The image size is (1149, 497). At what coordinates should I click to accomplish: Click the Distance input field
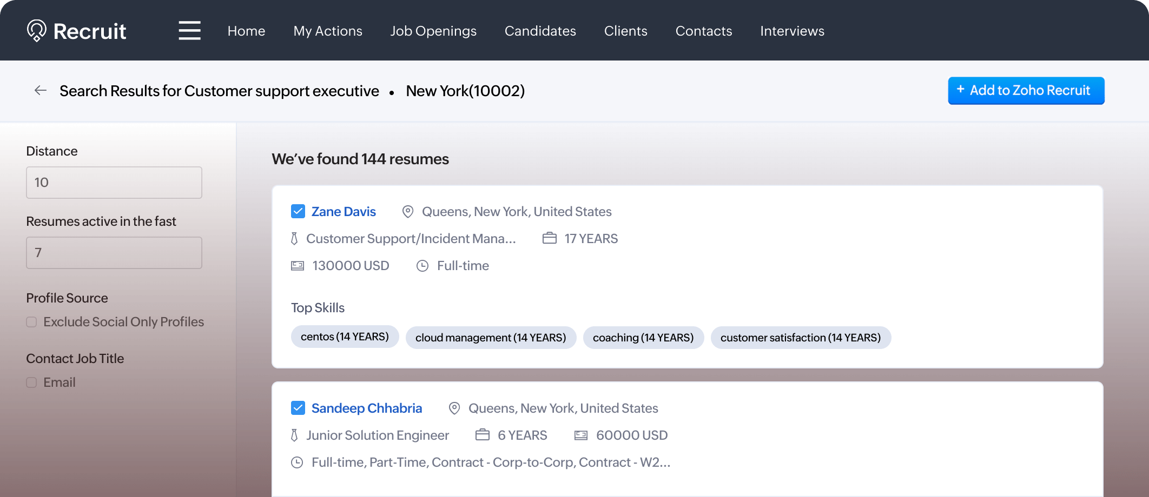tap(114, 182)
